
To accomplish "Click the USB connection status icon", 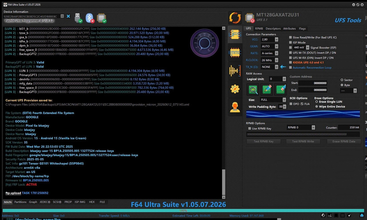I will (x=78, y=18).
